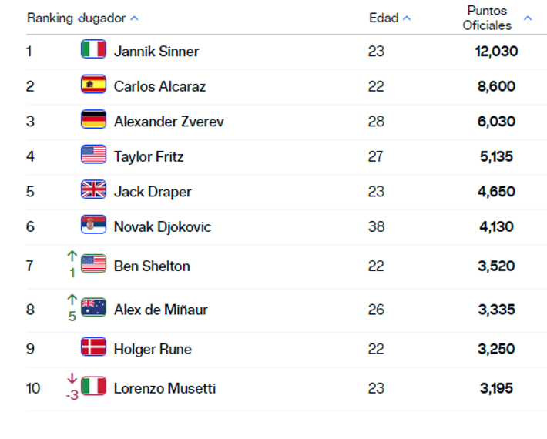Viewport: 547px width, 439px height.
Task: Click the Spanish flag next to Carlos Alcaraz
Action: click(93, 85)
